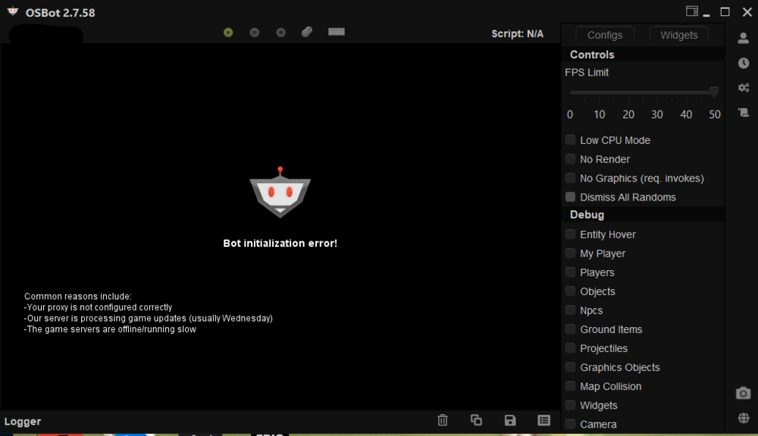Open the gears settings icon in sidebar
The height and width of the screenshot is (436, 758).
tap(744, 88)
